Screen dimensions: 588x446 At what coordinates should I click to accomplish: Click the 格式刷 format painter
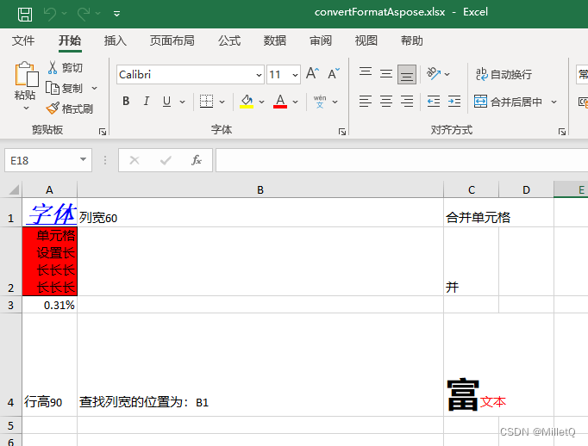click(x=70, y=109)
